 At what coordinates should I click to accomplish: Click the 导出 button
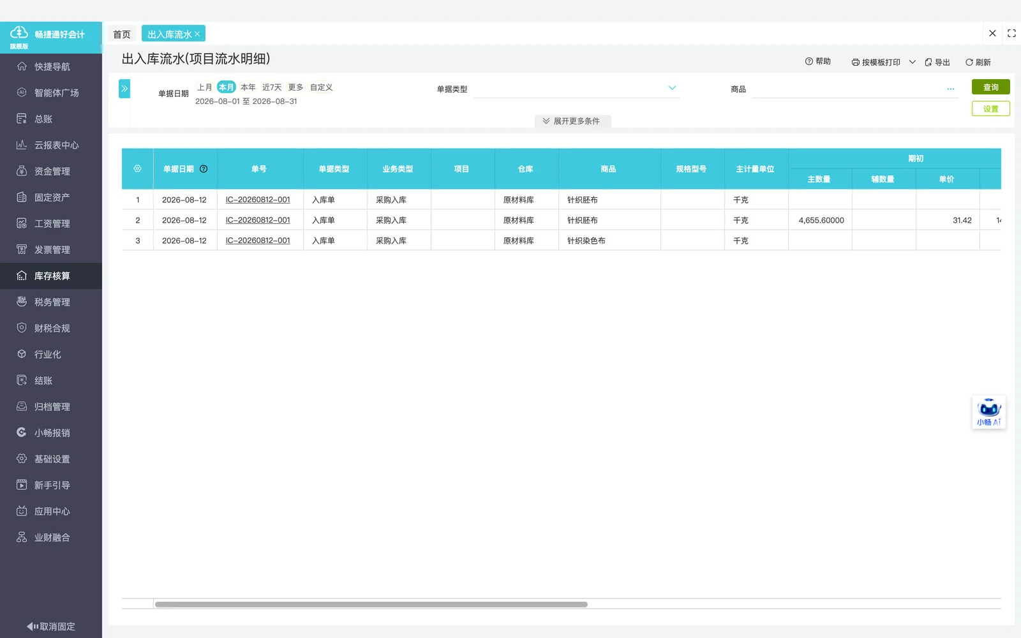(937, 62)
